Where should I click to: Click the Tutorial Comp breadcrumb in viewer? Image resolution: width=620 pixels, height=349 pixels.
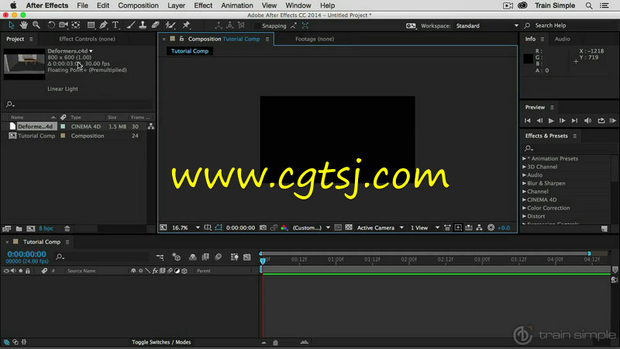click(x=189, y=51)
